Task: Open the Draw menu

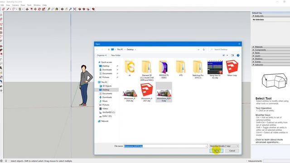Action: pyautogui.click(x=23, y=5)
